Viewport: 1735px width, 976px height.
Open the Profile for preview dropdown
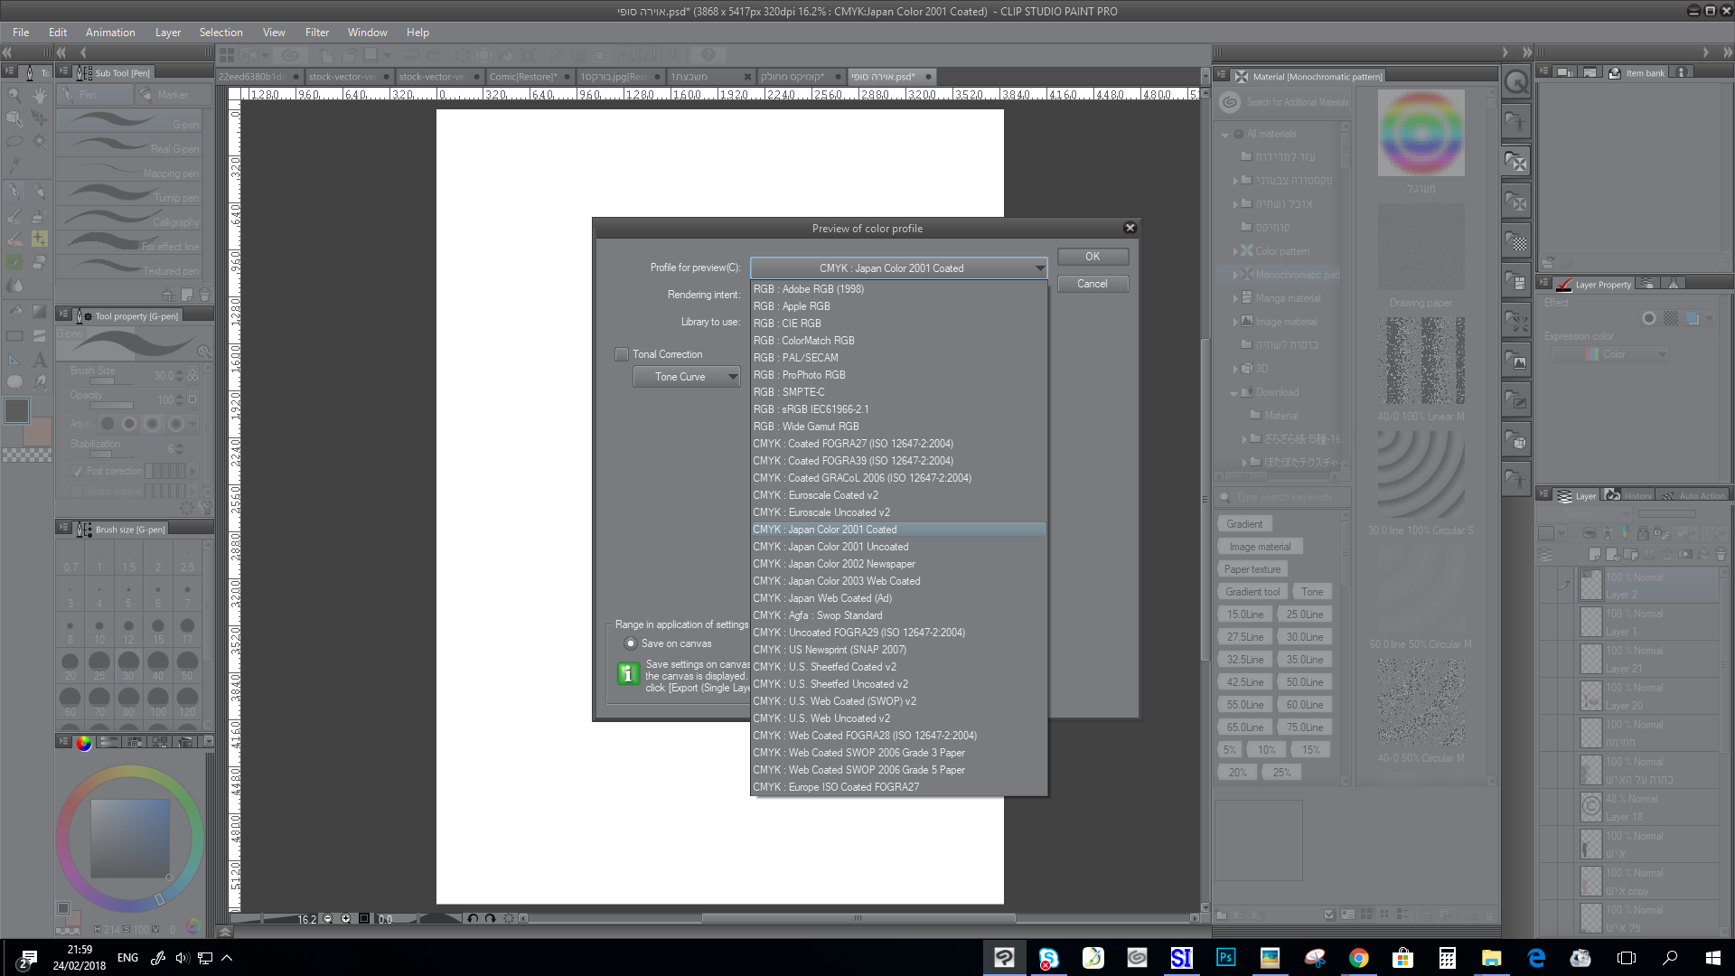coord(898,267)
